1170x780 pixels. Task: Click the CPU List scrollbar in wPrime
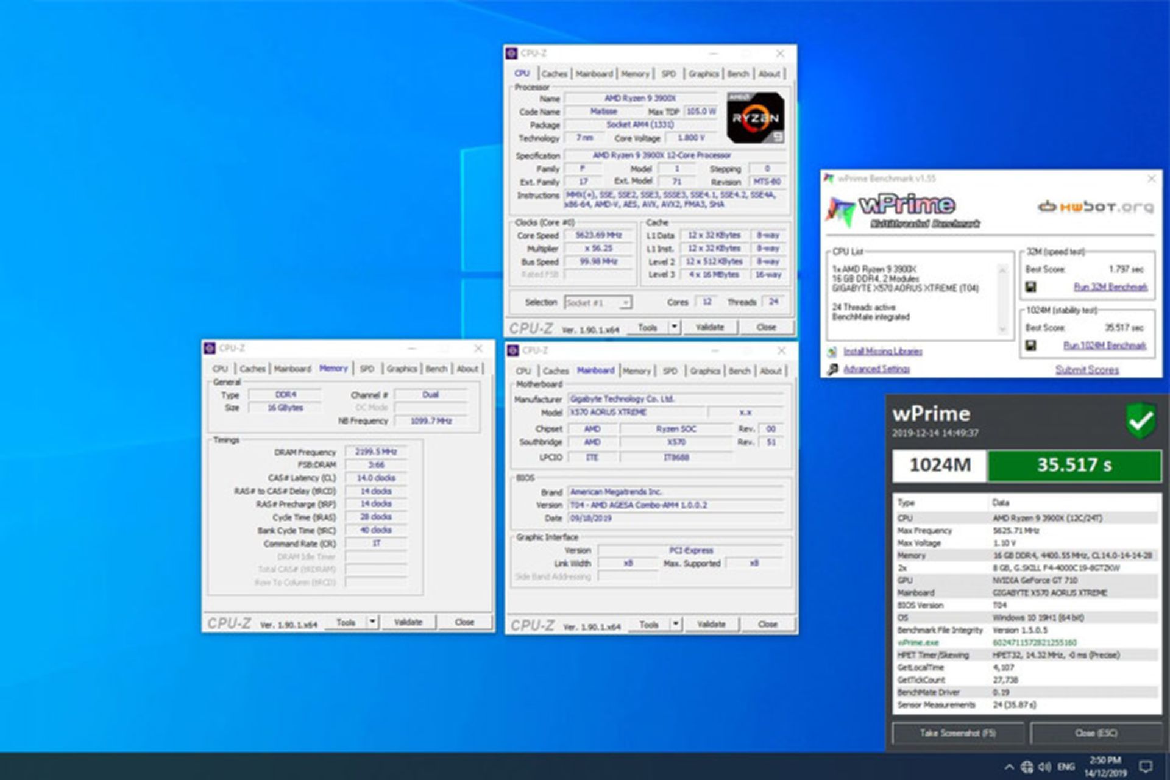click(x=1002, y=299)
